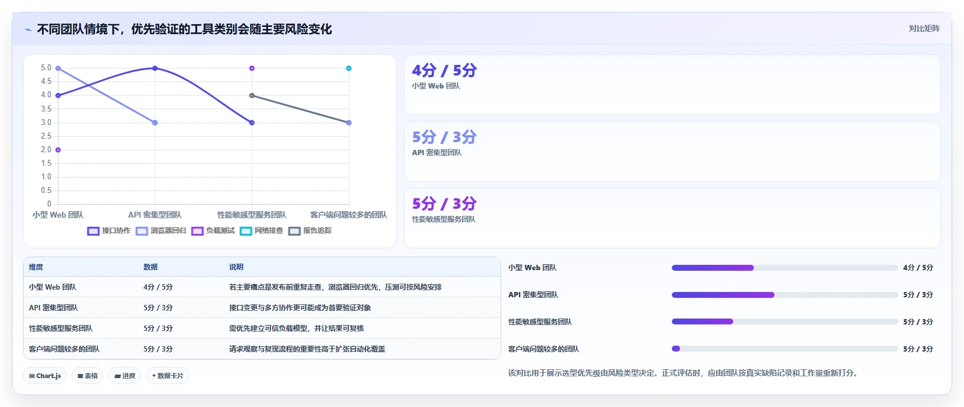This screenshot has height=407, width=964.
Task: Click the 数据 column header
Action: point(151,267)
